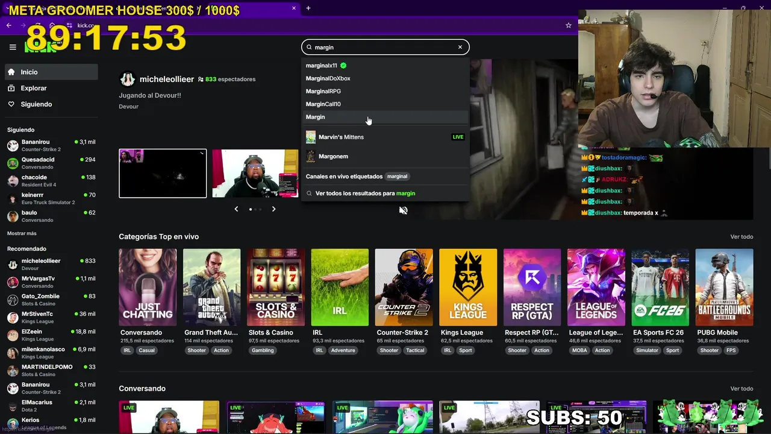This screenshot has height=434, width=771.
Task: Open the hamburger sidebar menu
Action: 13,47
